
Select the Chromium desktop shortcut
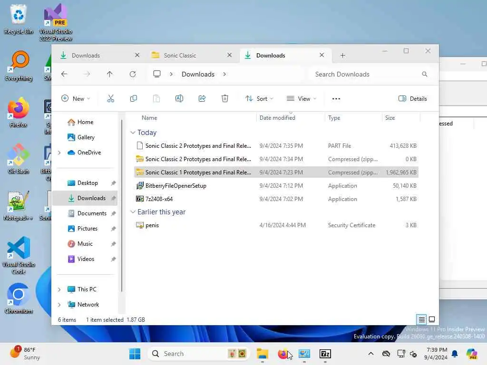click(19, 298)
